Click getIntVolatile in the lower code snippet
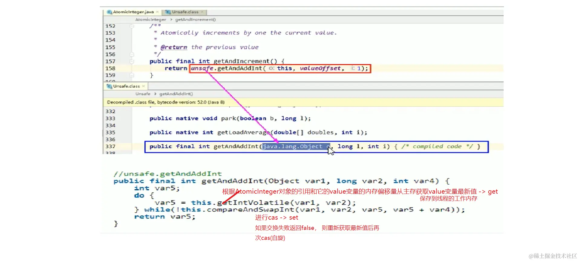 (253, 202)
